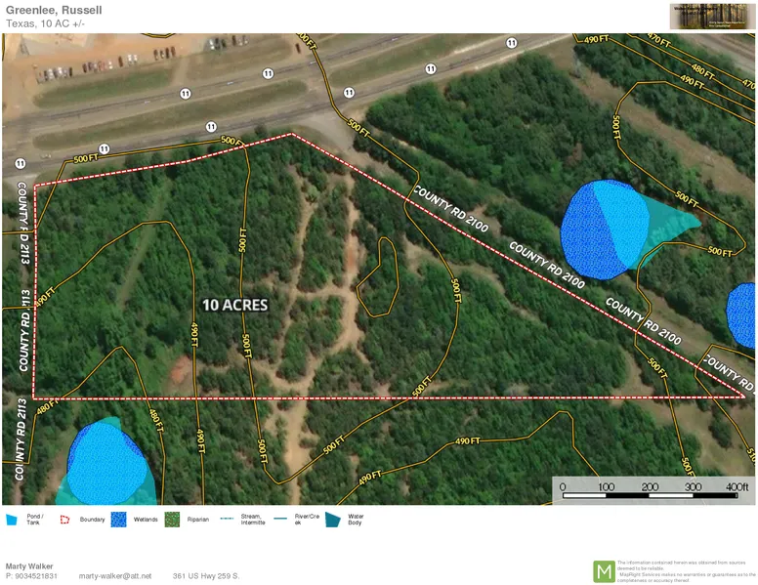Click the green MapRight logo

pyautogui.click(x=604, y=571)
